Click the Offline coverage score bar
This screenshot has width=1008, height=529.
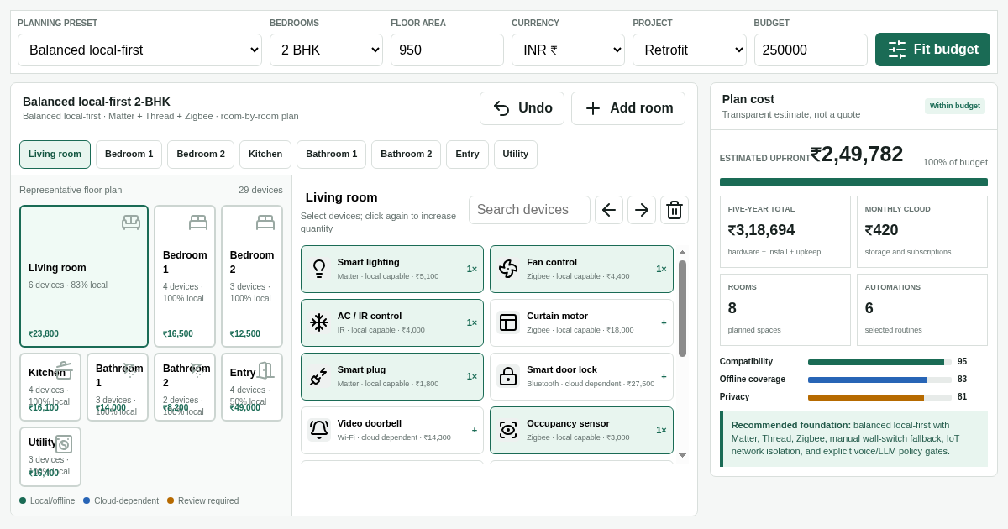pos(879,380)
